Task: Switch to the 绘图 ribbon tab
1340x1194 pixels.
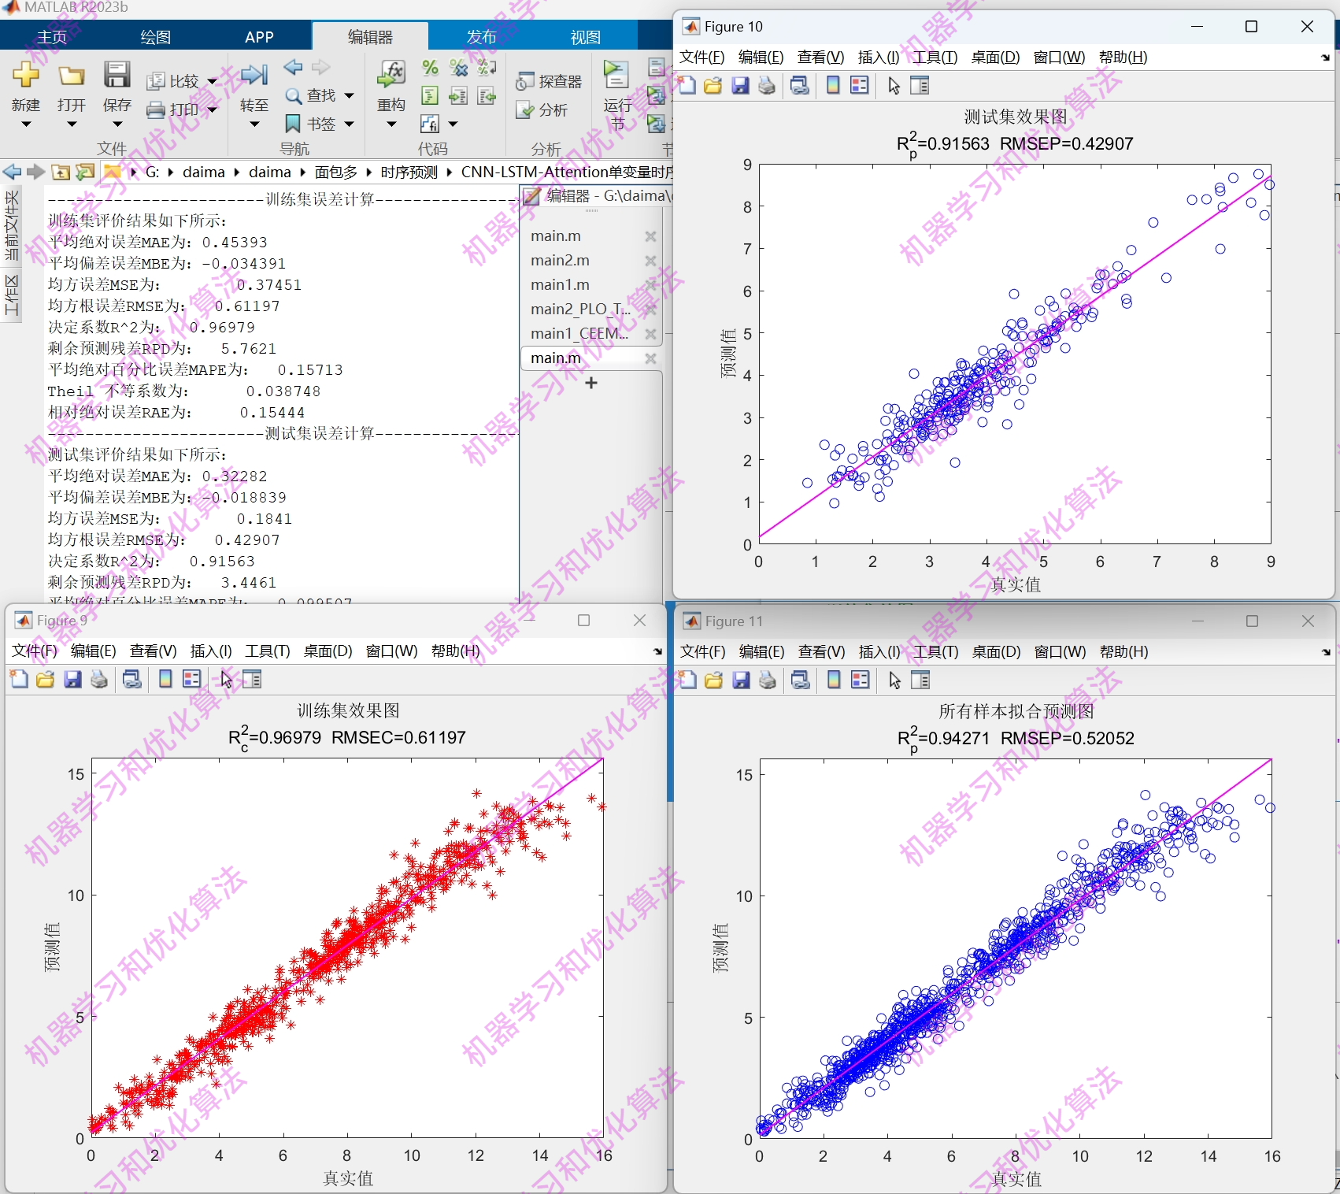Action: 154,35
